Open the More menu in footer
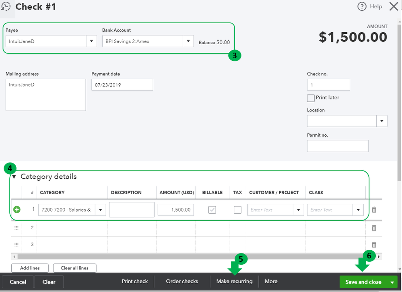The height and width of the screenshot is (292, 402). pos(271,281)
